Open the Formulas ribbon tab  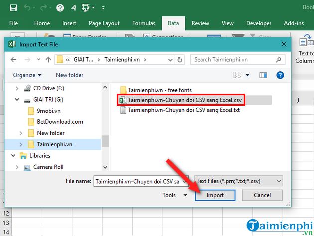click(x=144, y=23)
